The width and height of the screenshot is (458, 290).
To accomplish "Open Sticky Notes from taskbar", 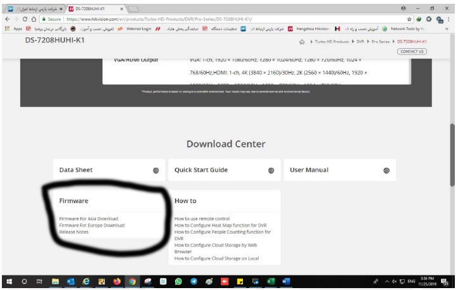I will (240, 282).
